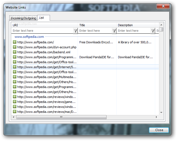The width and height of the screenshot is (177, 141).
Task: Click green icon beside backend.xml row
Action: point(15,52)
